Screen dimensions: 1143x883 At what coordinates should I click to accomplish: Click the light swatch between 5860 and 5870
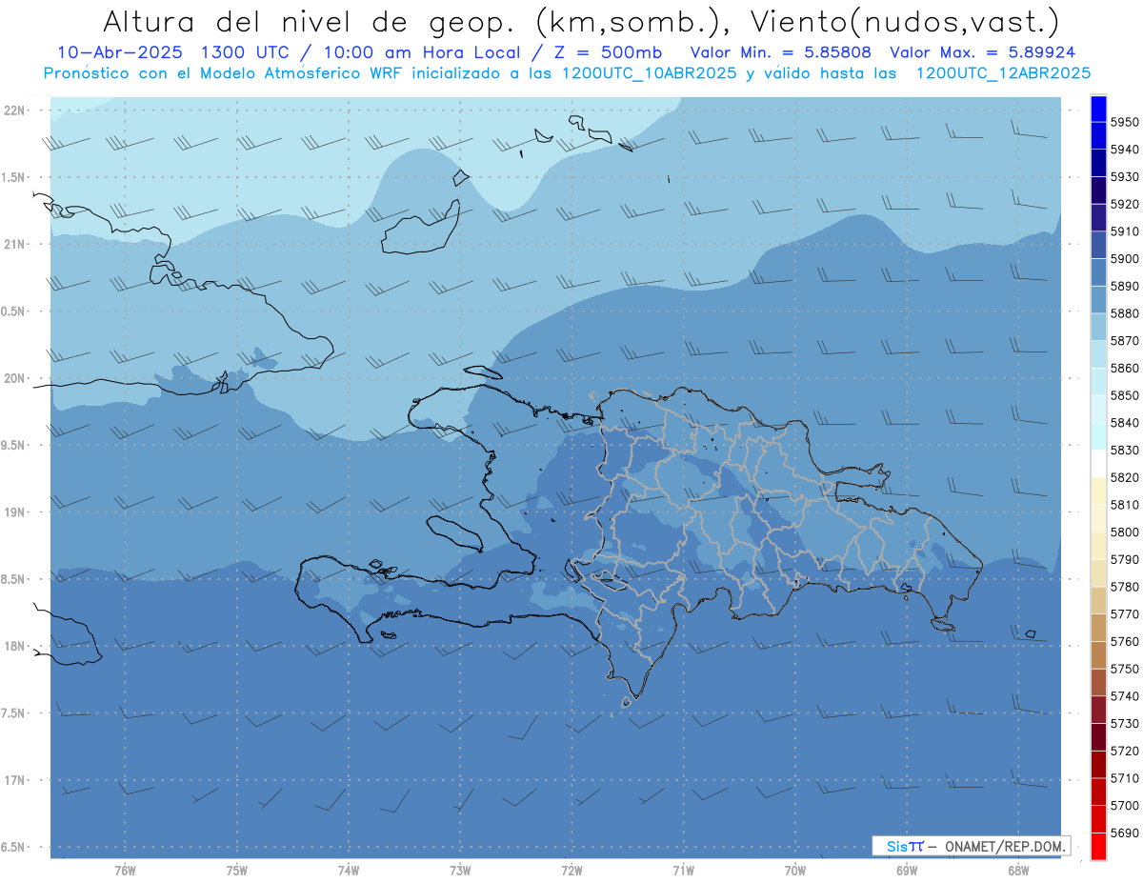(x=1098, y=354)
